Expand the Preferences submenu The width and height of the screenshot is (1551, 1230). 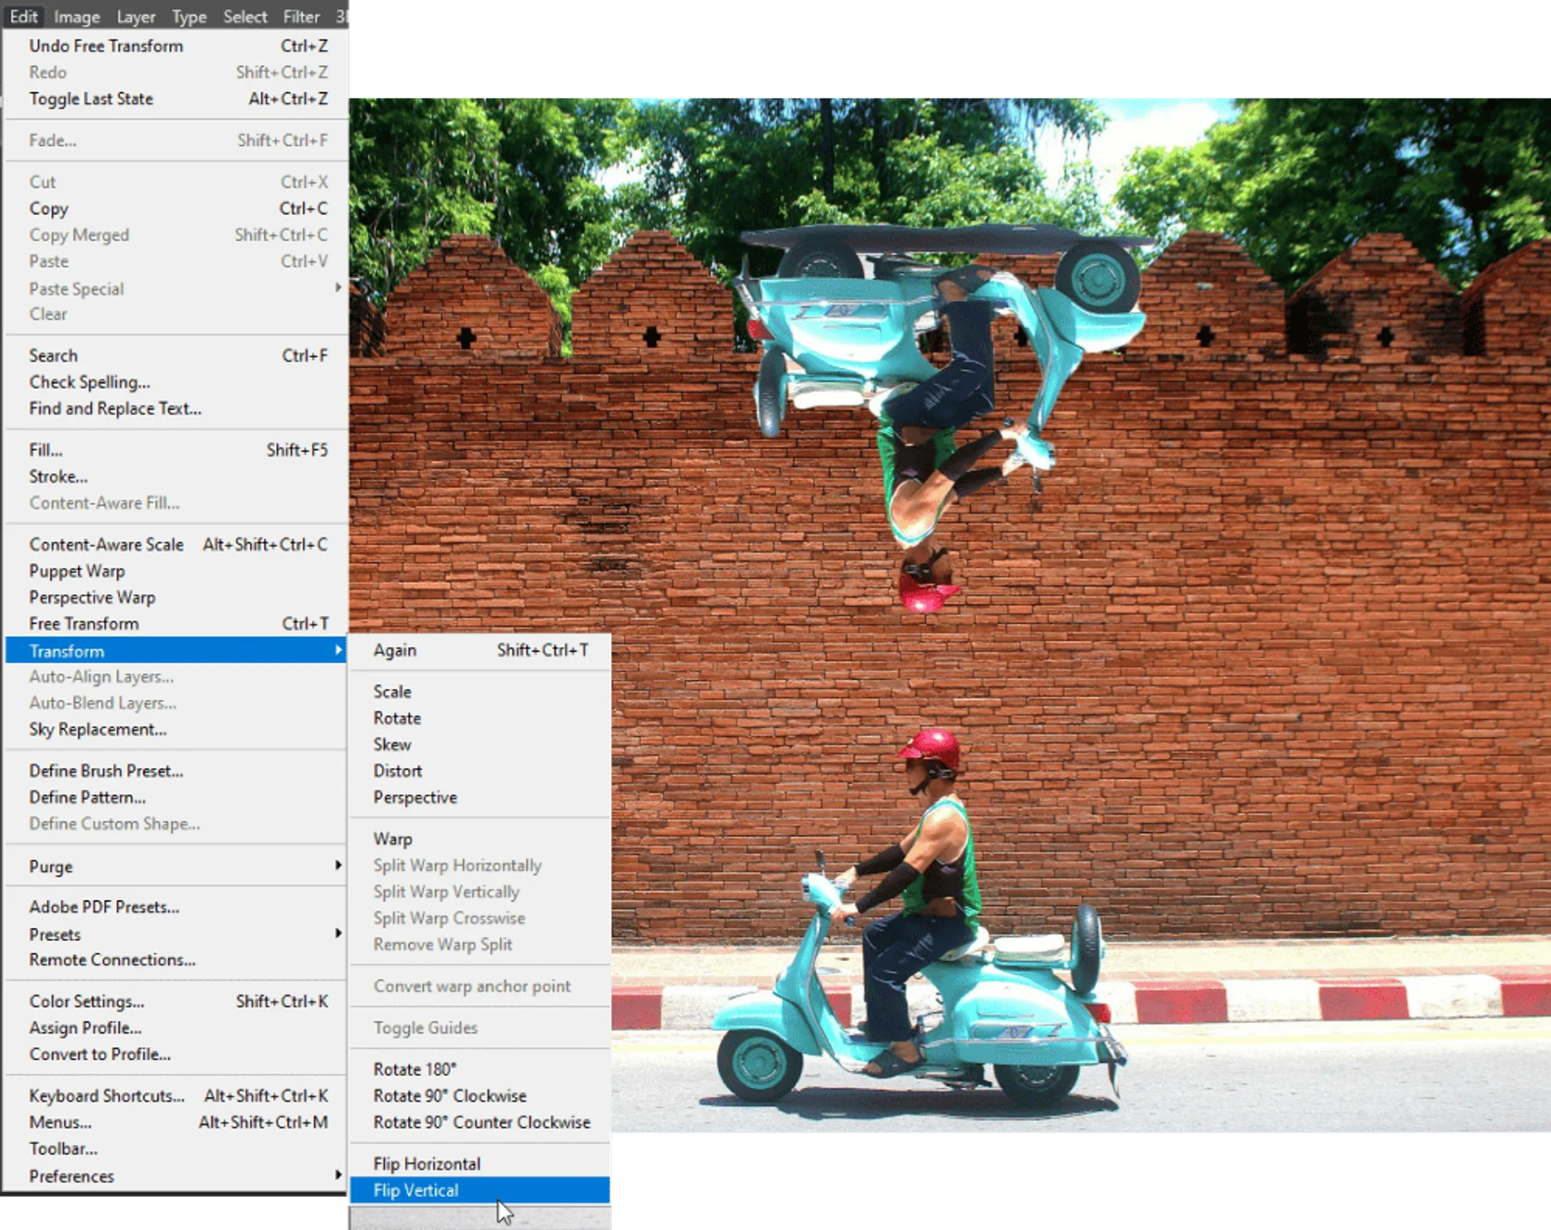71,1176
